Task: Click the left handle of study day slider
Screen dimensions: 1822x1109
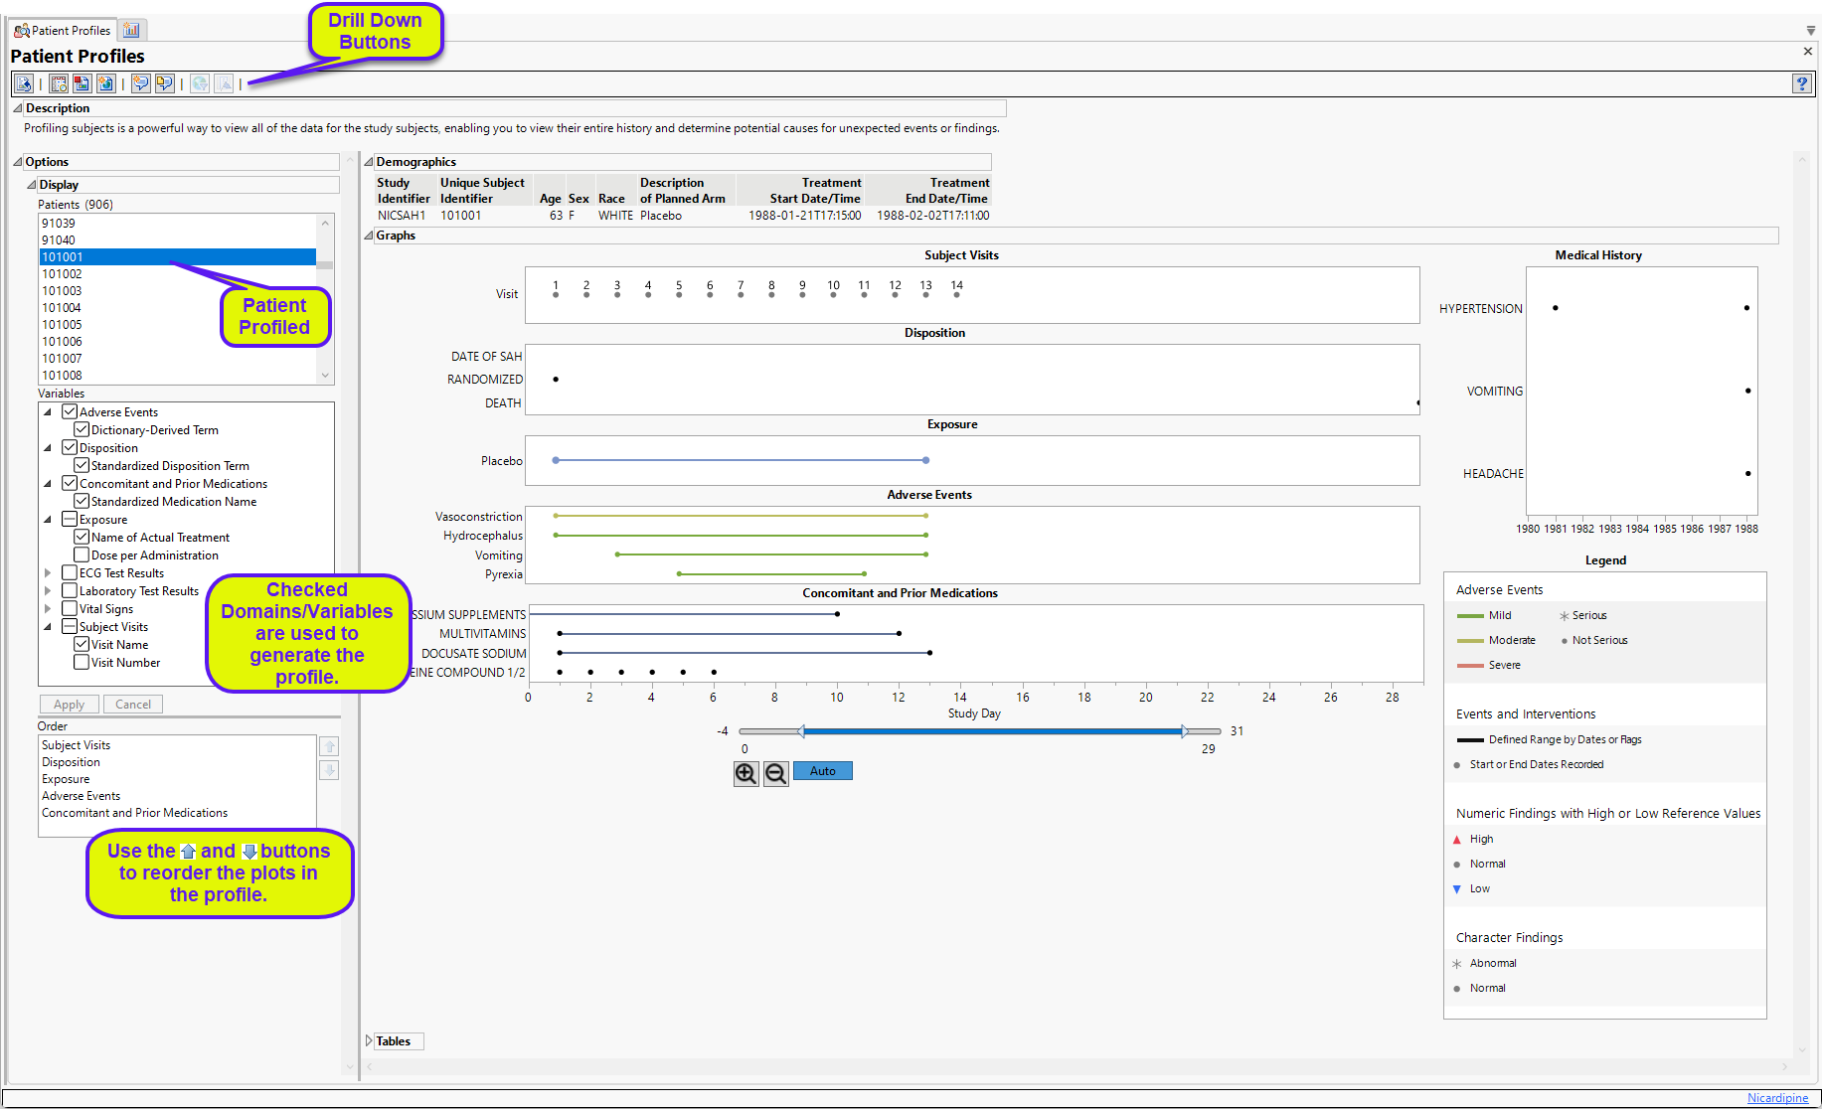Action: pos(801,731)
